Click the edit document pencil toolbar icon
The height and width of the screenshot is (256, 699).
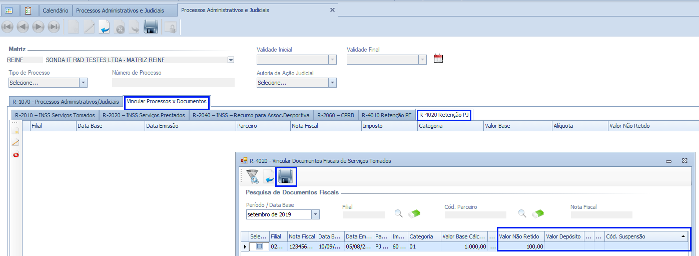[x=89, y=27]
